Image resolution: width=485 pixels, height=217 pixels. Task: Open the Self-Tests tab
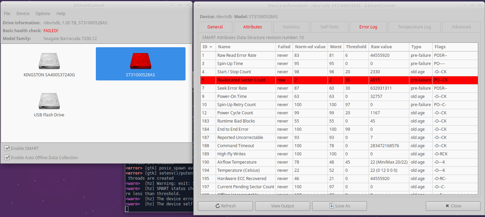click(330, 27)
